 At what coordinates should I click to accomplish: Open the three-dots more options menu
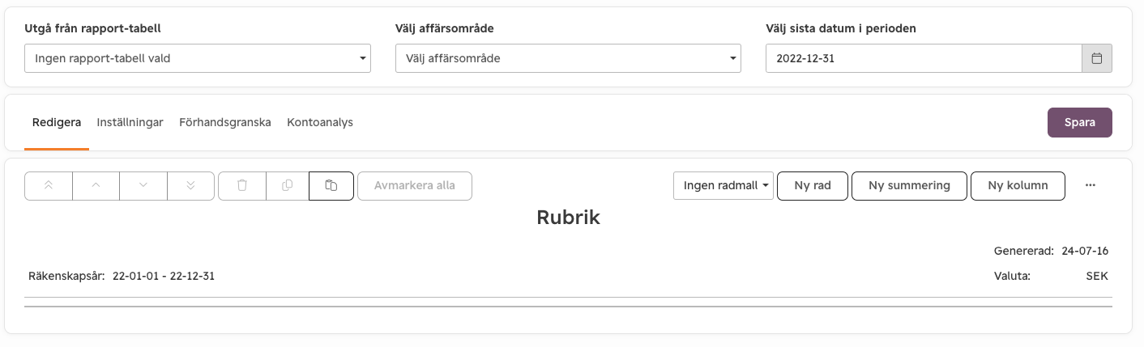pos(1091,185)
